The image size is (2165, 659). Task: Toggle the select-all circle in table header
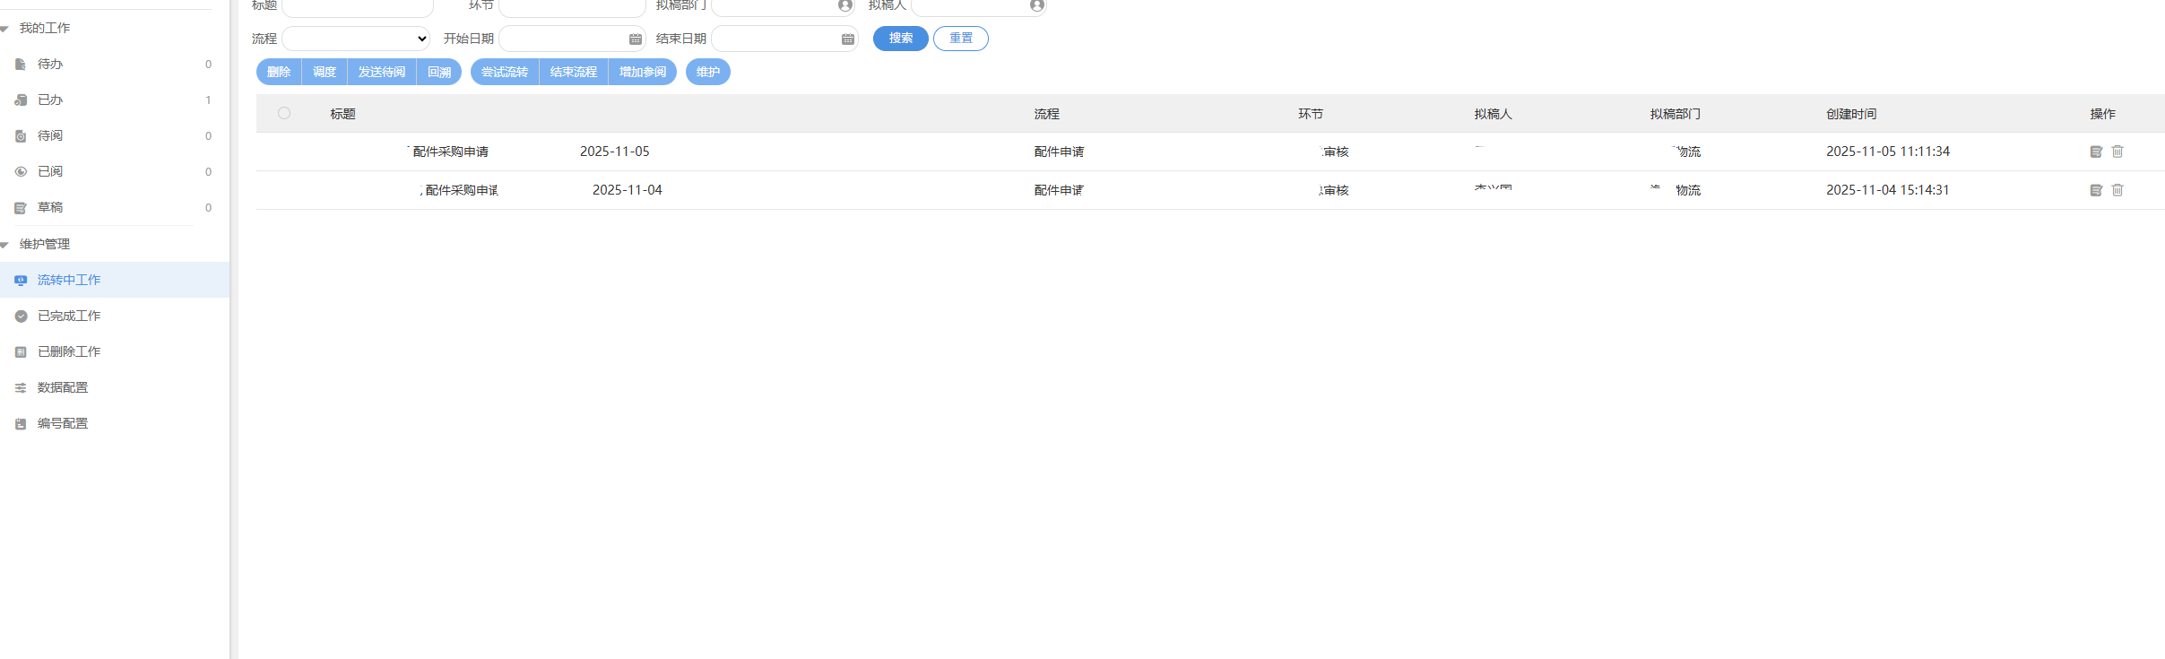(x=284, y=113)
